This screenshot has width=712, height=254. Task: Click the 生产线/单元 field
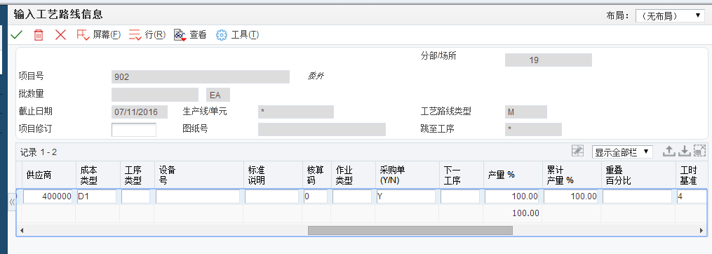296,112
